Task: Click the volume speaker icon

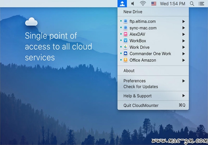Action: coord(133,4)
